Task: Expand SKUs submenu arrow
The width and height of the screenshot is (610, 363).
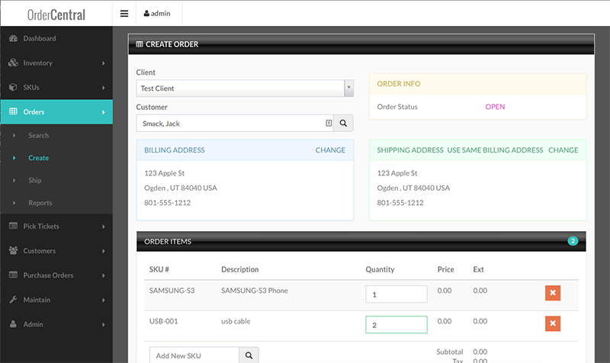Action: [x=104, y=88]
